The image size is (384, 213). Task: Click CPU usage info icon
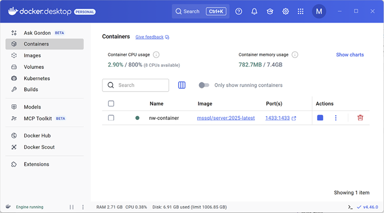point(156,54)
